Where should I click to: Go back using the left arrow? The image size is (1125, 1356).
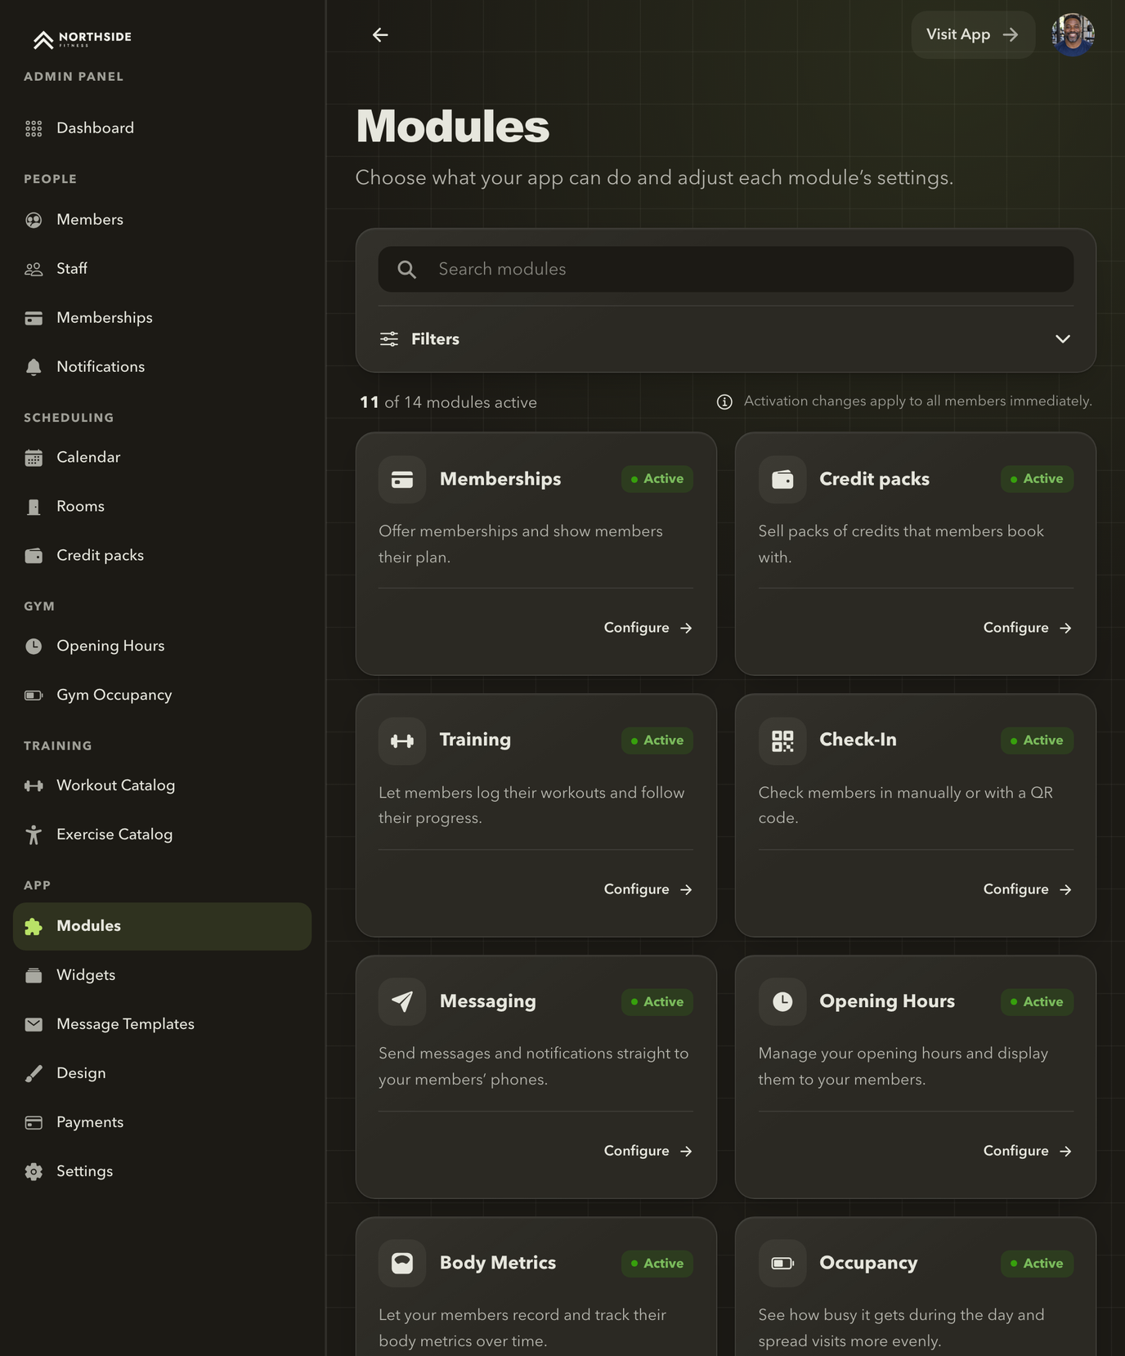pyautogui.click(x=380, y=34)
